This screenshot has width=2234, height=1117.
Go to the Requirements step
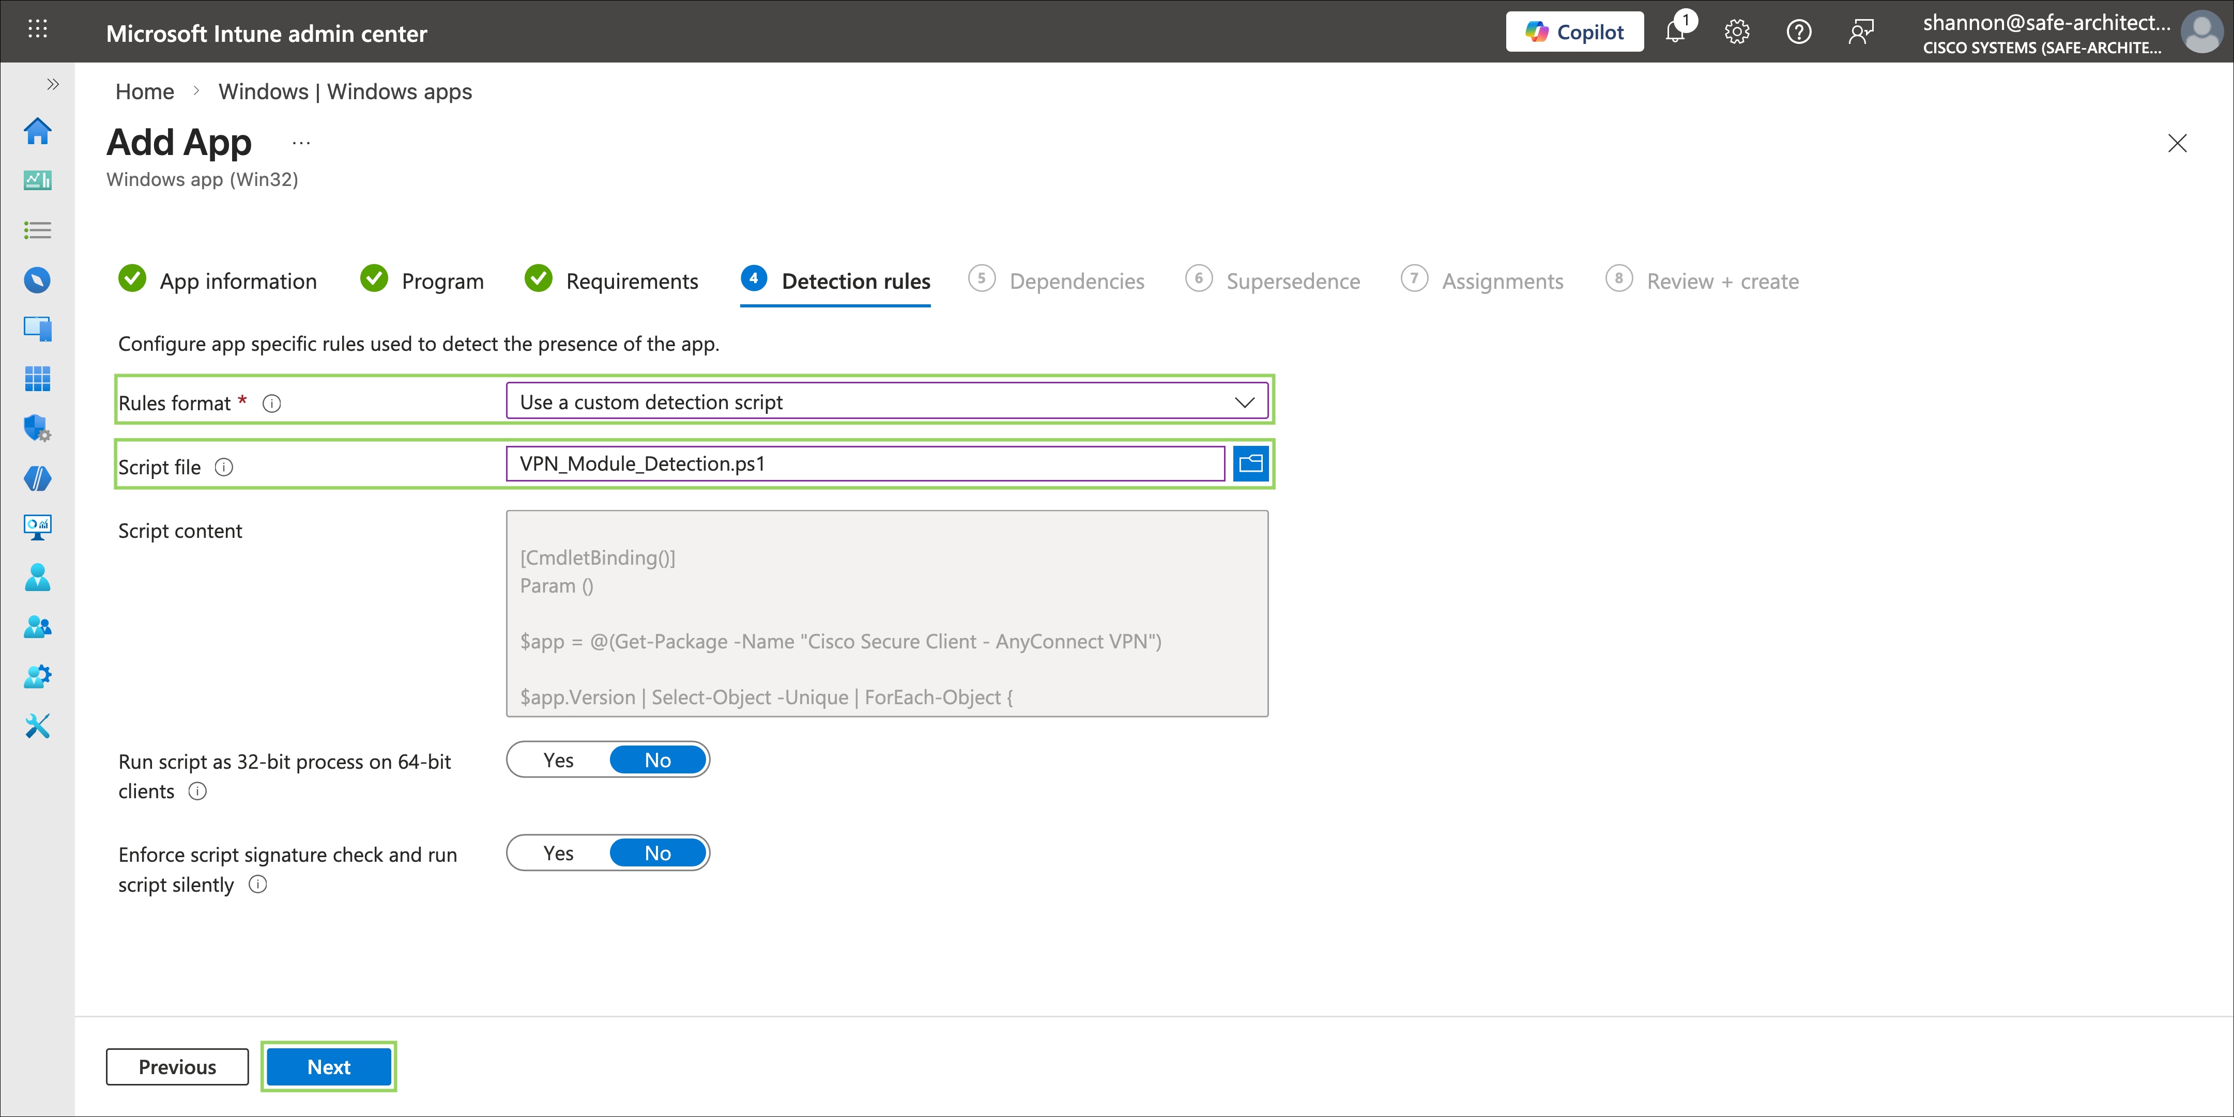[611, 281]
